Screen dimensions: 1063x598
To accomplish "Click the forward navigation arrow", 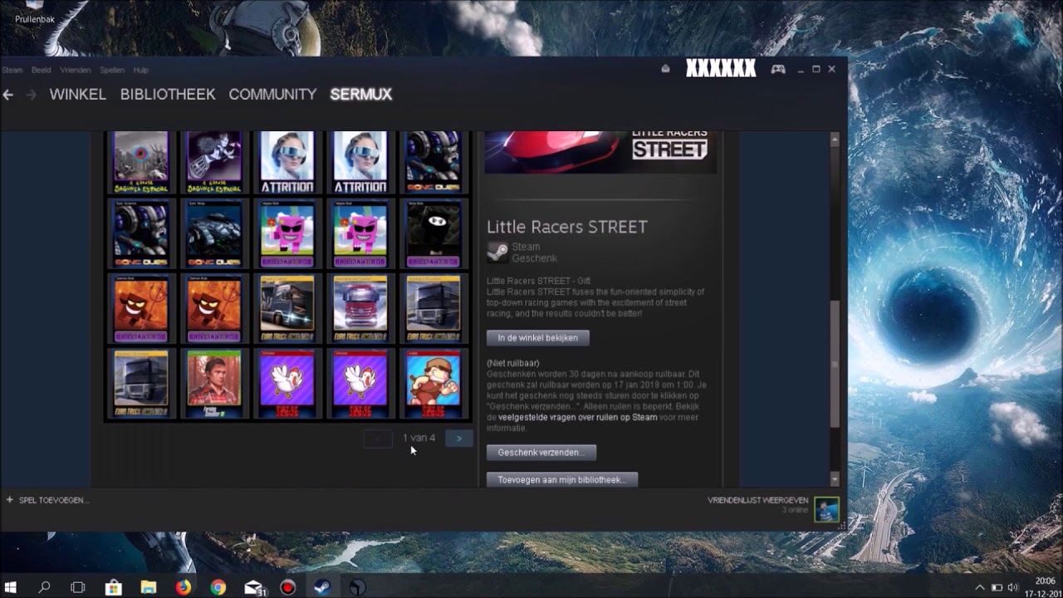I will click(x=32, y=95).
